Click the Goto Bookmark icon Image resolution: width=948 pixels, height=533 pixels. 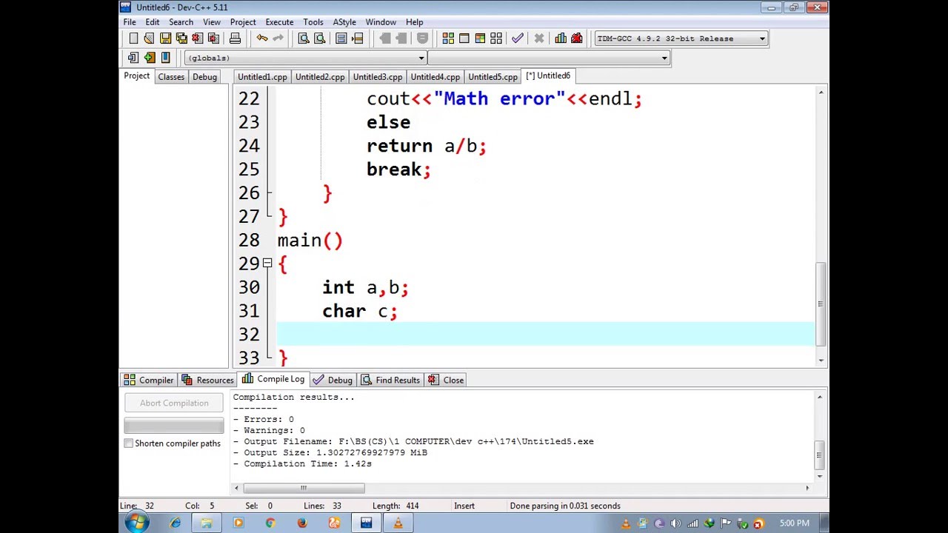(165, 58)
